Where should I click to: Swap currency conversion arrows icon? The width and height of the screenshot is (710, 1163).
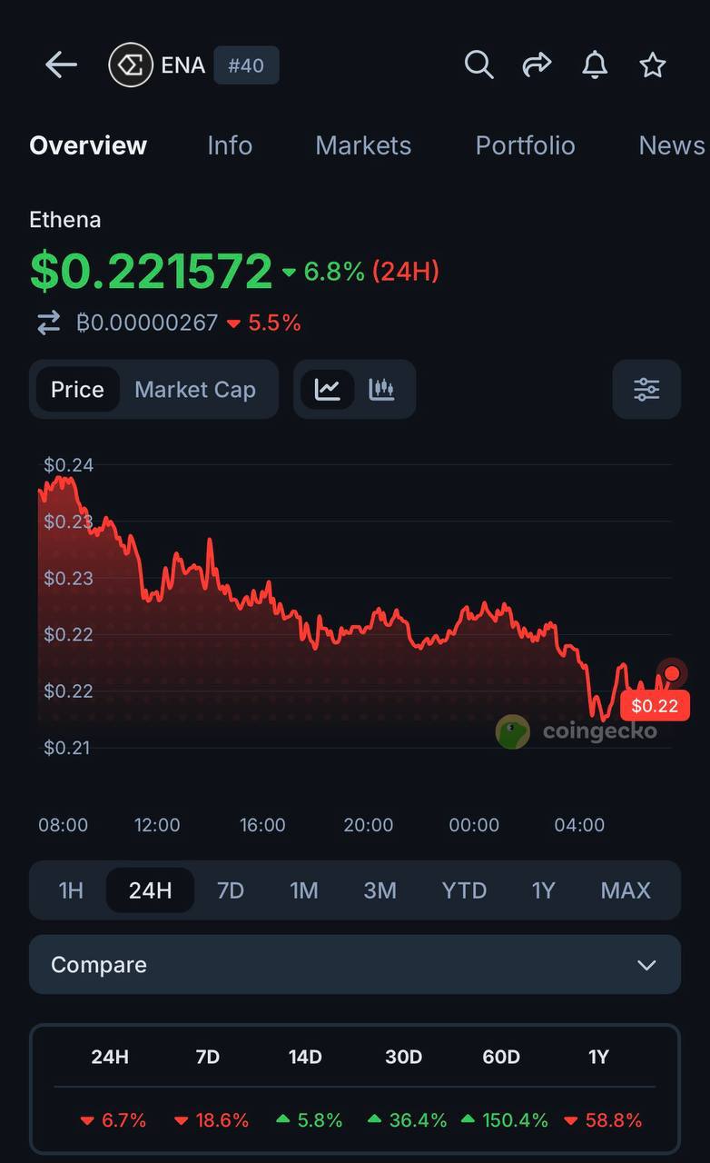click(48, 323)
